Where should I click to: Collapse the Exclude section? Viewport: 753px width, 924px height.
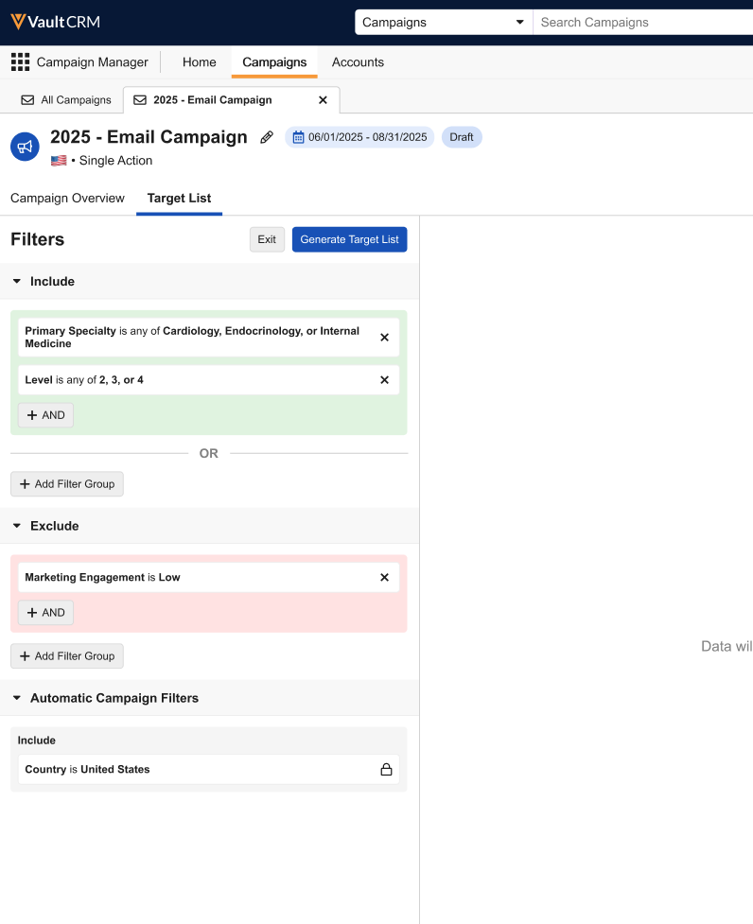[17, 526]
